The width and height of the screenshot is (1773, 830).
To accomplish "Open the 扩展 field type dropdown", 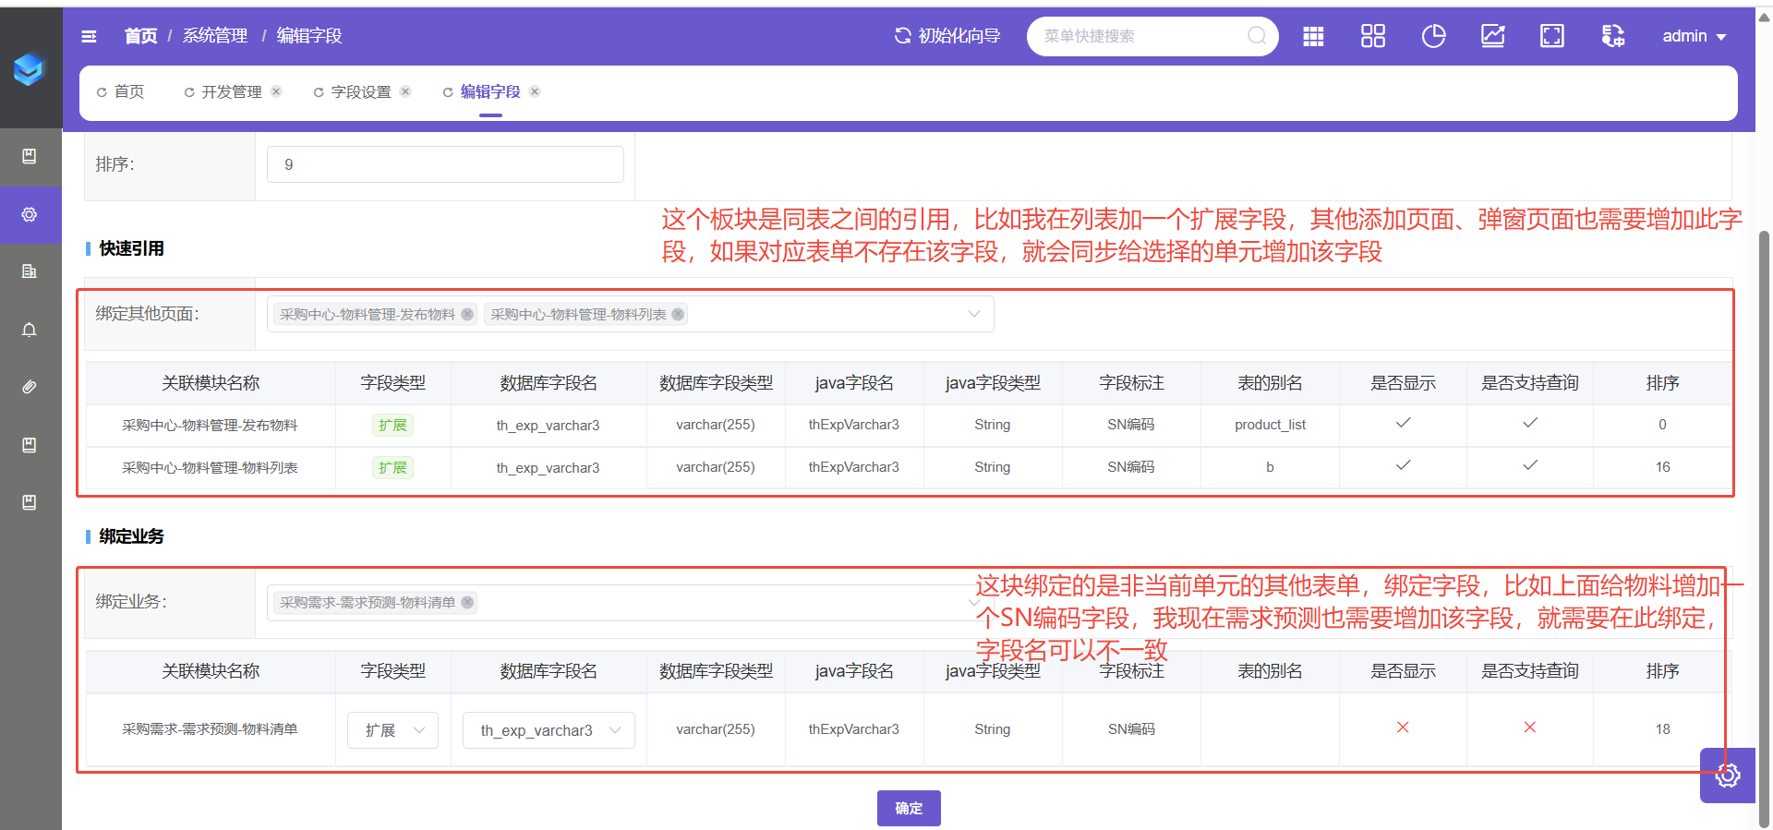I will point(392,730).
